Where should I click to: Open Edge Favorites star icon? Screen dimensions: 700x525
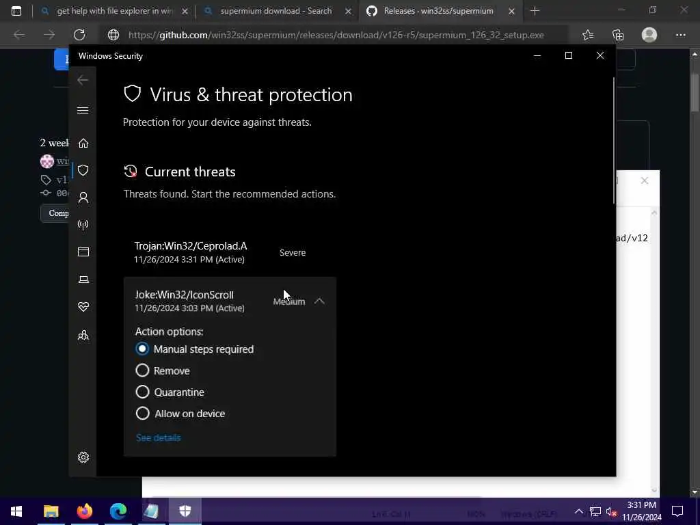[587, 35]
